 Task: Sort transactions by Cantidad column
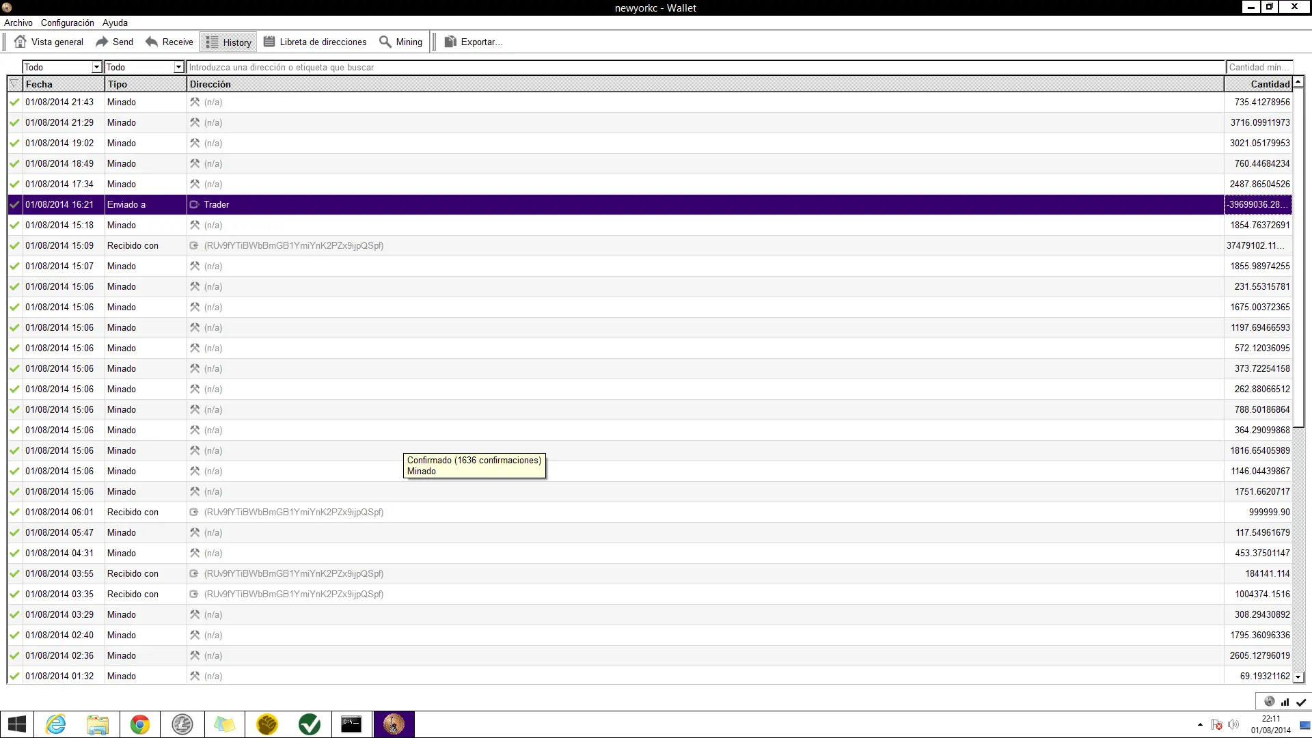(x=1257, y=84)
